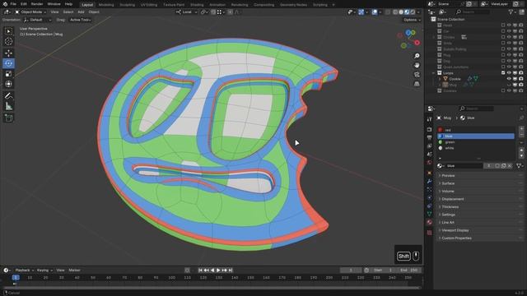Open the timeline Playback menu
Screen dimensions: 527x296
tap(24, 271)
